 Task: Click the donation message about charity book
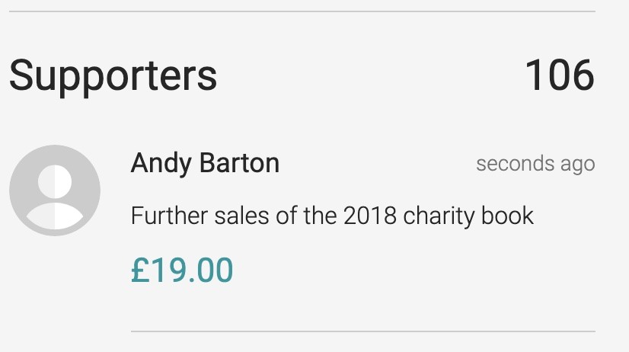click(x=332, y=216)
